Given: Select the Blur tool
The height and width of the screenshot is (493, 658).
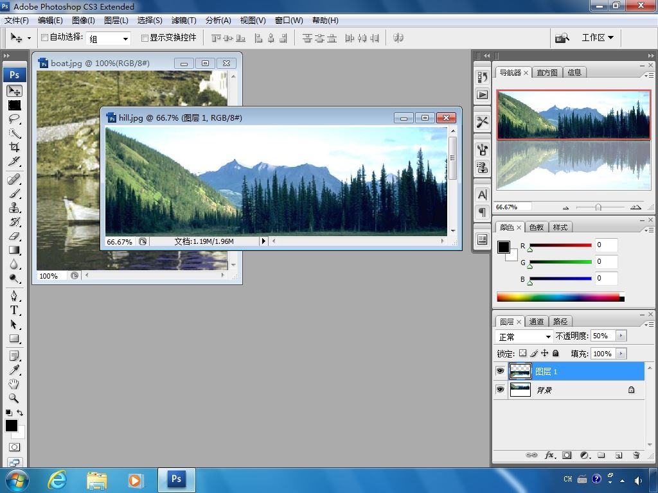Looking at the screenshot, I should click(14, 264).
